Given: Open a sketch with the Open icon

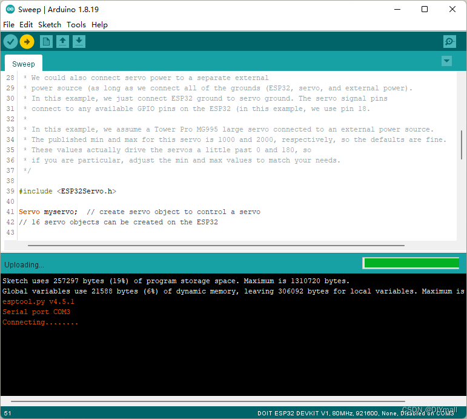Looking at the screenshot, I should [x=62, y=42].
